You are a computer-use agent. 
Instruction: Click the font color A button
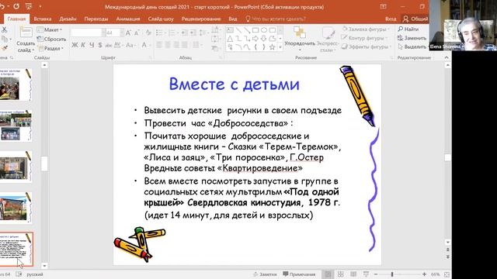pyautogui.click(x=144, y=45)
